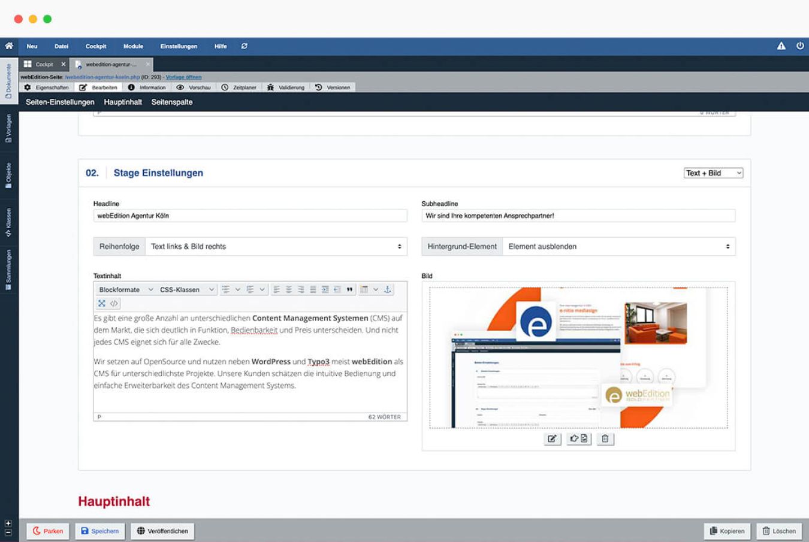Insert a table via the table icon
The height and width of the screenshot is (542, 809).
point(364,289)
